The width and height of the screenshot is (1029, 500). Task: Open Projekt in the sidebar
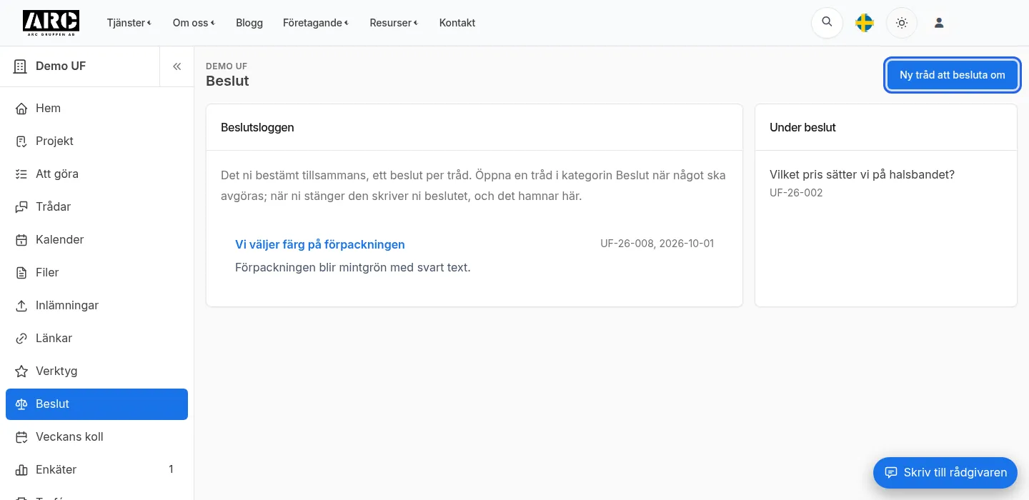(x=96, y=141)
